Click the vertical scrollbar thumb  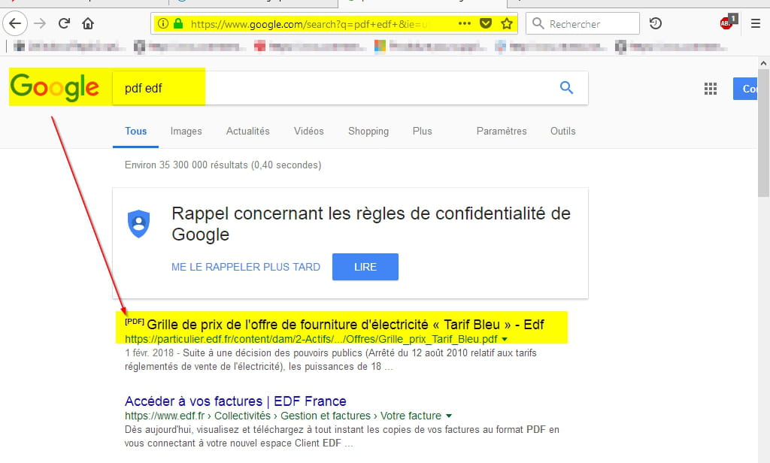click(764, 132)
